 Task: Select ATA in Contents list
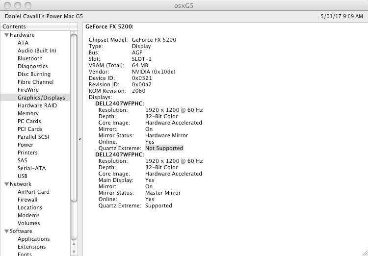tap(23, 43)
